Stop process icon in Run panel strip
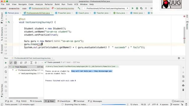The height and width of the screenshot is (106, 189). 6,77
